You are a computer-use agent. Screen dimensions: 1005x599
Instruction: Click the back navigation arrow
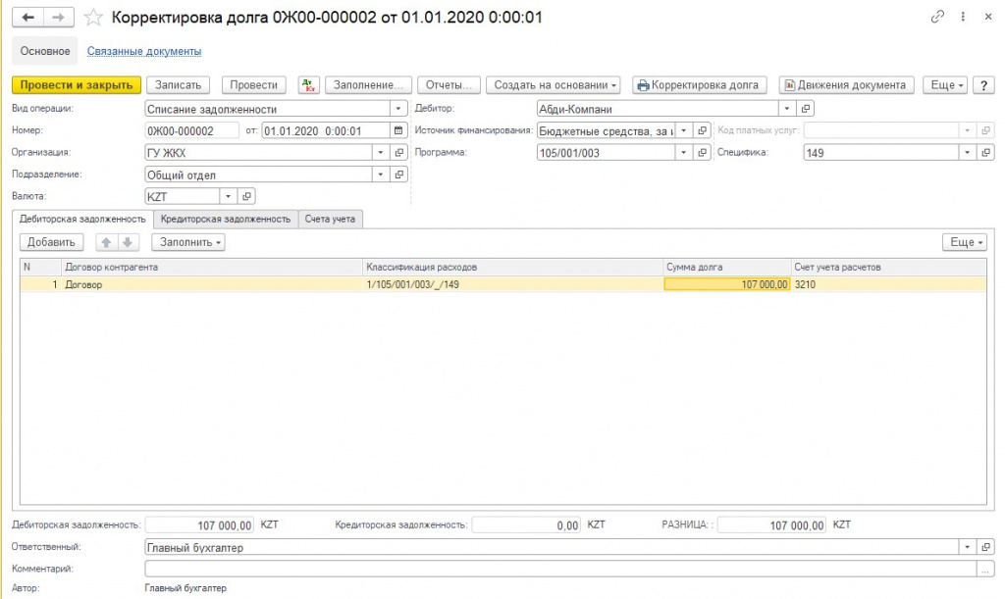pyautogui.click(x=27, y=18)
